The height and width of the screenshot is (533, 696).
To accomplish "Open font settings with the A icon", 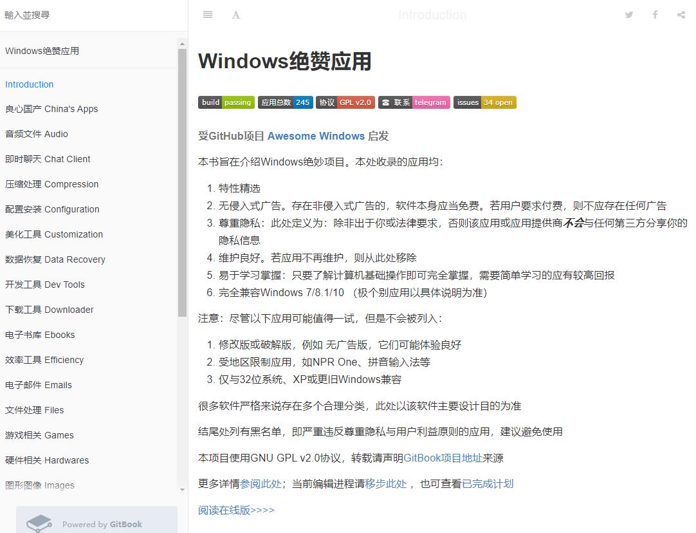I will [236, 15].
